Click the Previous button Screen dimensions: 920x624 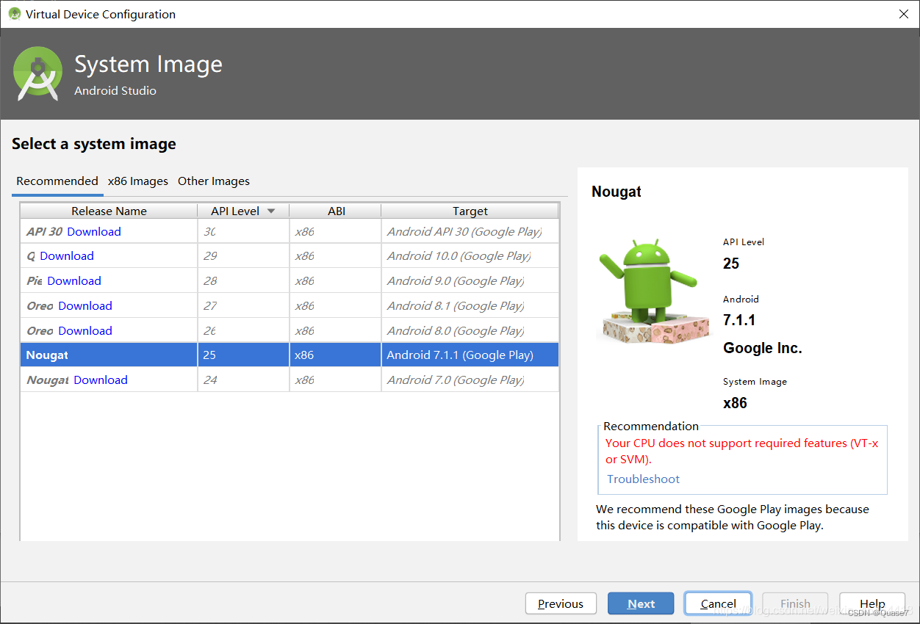(561, 603)
